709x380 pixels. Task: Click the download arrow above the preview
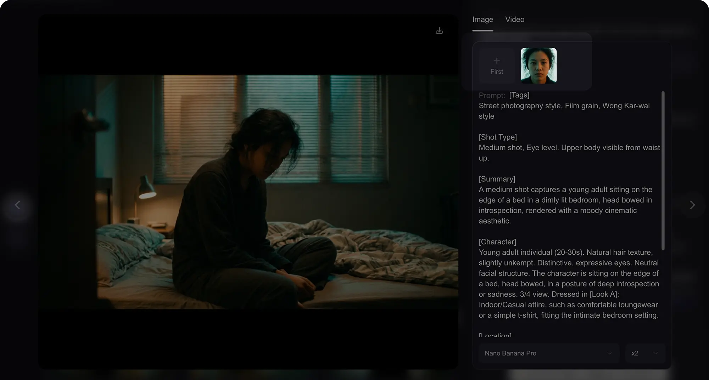pyautogui.click(x=439, y=30)
